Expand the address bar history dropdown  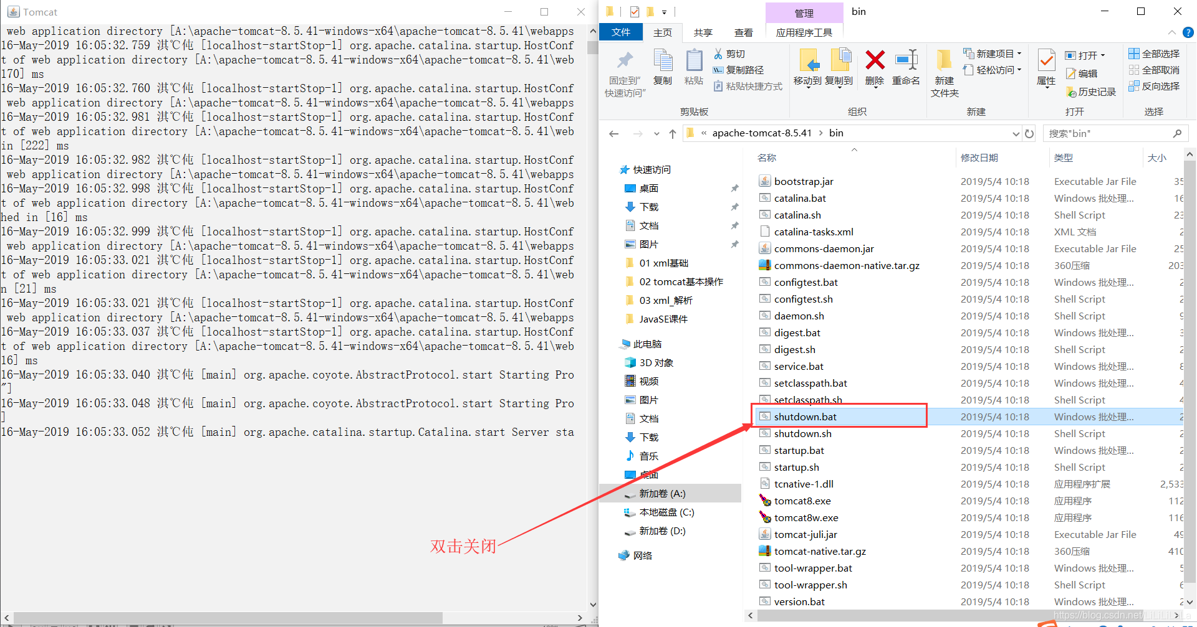(1016, 134)
